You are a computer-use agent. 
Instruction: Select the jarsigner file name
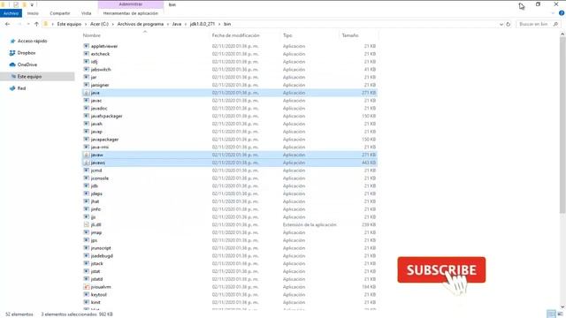point(100,85)
